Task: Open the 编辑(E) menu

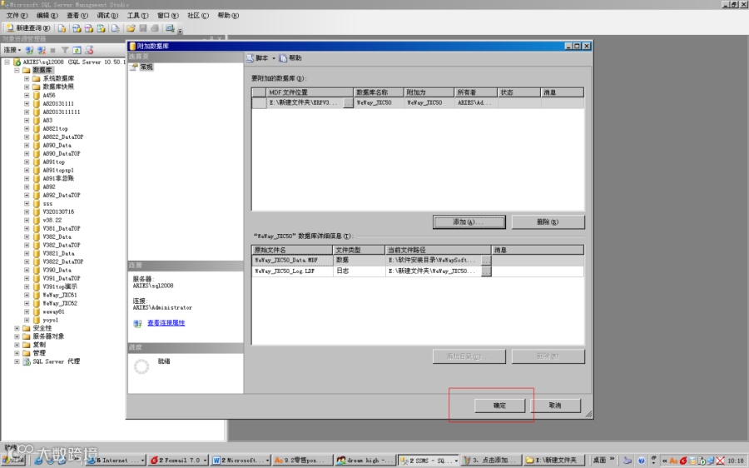Action: (47, 15)
